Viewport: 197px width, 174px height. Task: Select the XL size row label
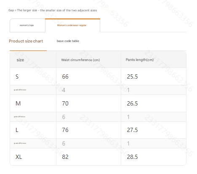[x=19, y=157]
